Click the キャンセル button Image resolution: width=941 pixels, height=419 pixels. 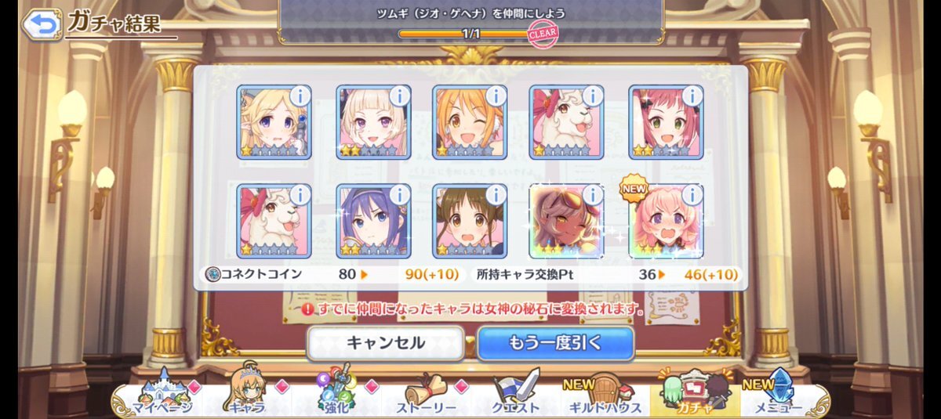385,343
